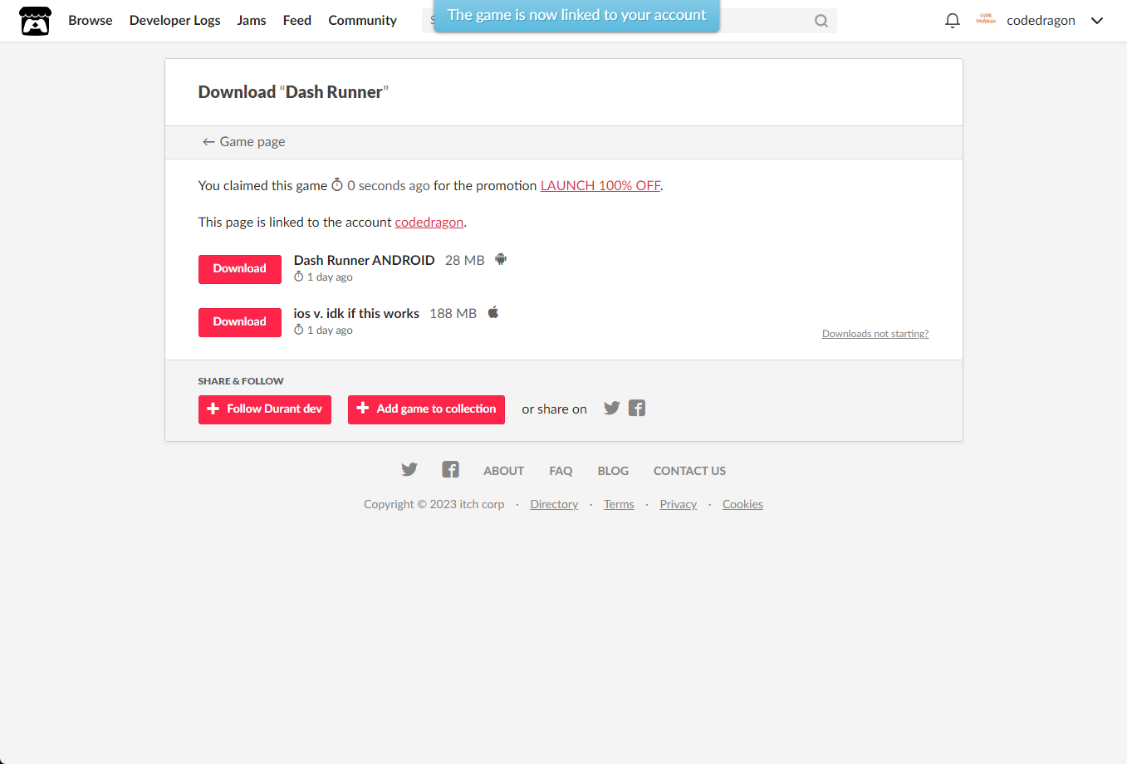Open the Cookies footer link
The image size is (1127, 764).
tap(742, 504)
